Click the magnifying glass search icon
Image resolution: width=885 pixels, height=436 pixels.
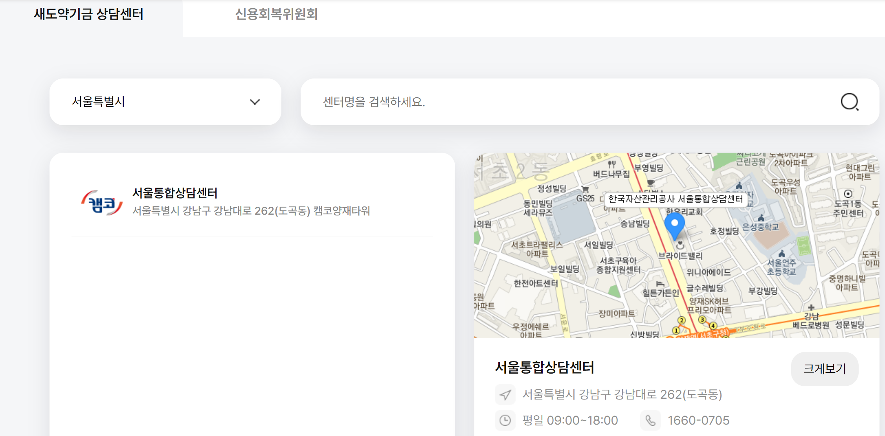849,102
